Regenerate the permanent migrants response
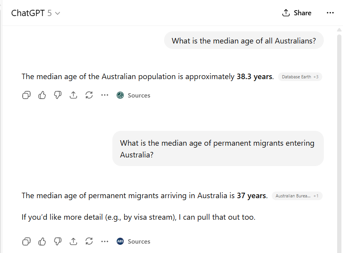 (89, 241)
